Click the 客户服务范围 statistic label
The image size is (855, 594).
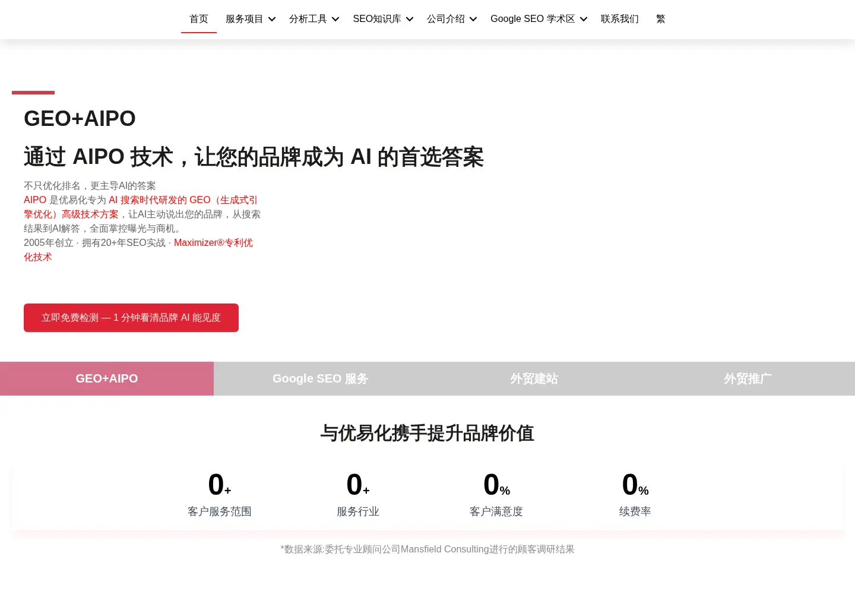[x=220, y=511]
